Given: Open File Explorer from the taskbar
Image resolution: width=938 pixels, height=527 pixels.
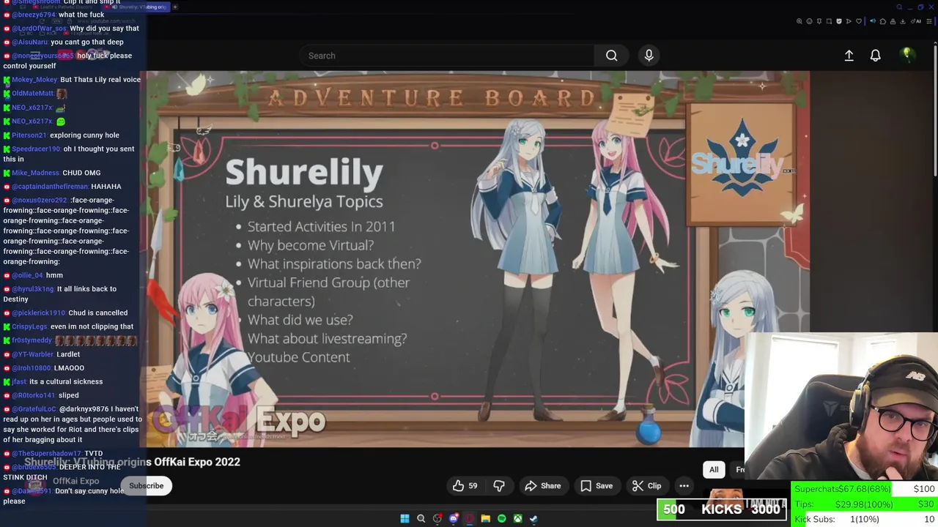Looking at the screenshot, I should [485, 518].
